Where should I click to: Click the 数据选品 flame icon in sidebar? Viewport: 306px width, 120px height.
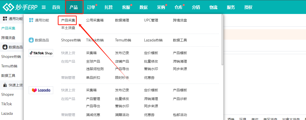pyautogui.click(x=5, y=47)
